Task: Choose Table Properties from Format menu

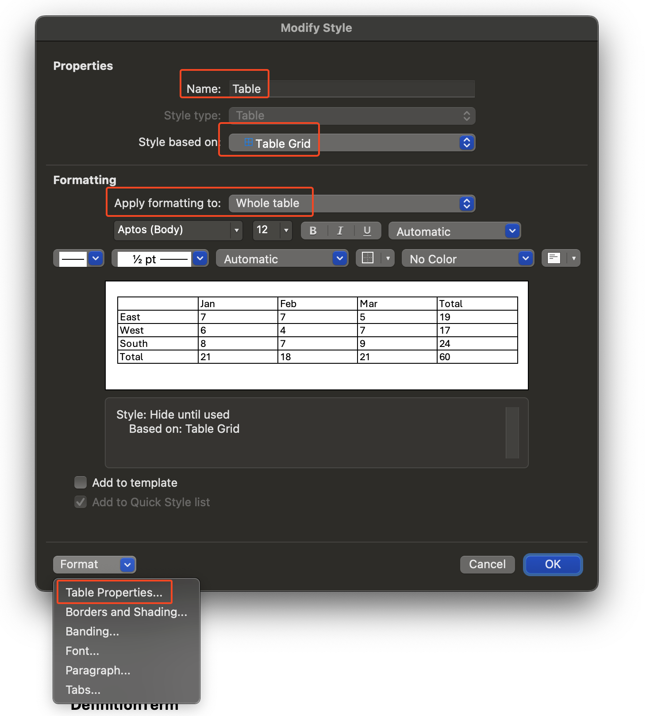Action: pyautogui.click(x=114, y=593)
